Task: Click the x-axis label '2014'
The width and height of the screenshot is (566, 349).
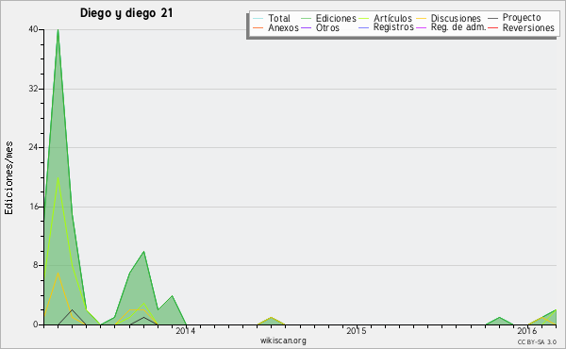Action: pyautogui.click(x=185, y=331)
